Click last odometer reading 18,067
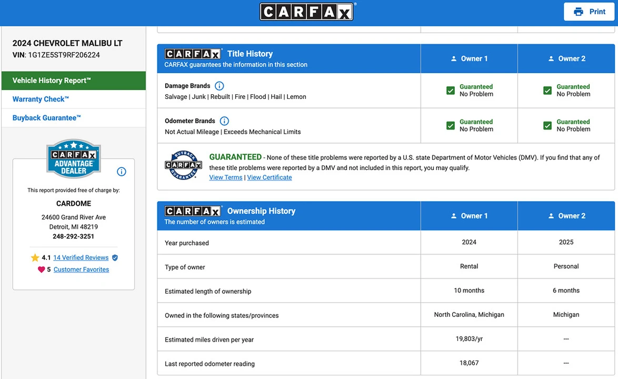 point(469,363)
